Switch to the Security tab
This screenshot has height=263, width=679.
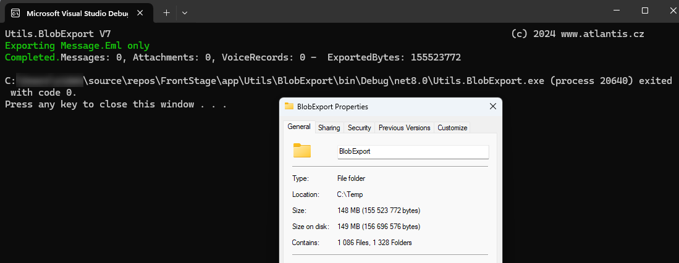pyautogui.click(x=360, y=128)
